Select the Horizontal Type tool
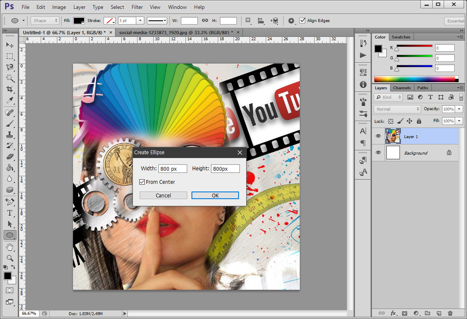Image resolution: width=467 pixels, height=319 pixels. [x=9, y=213]
